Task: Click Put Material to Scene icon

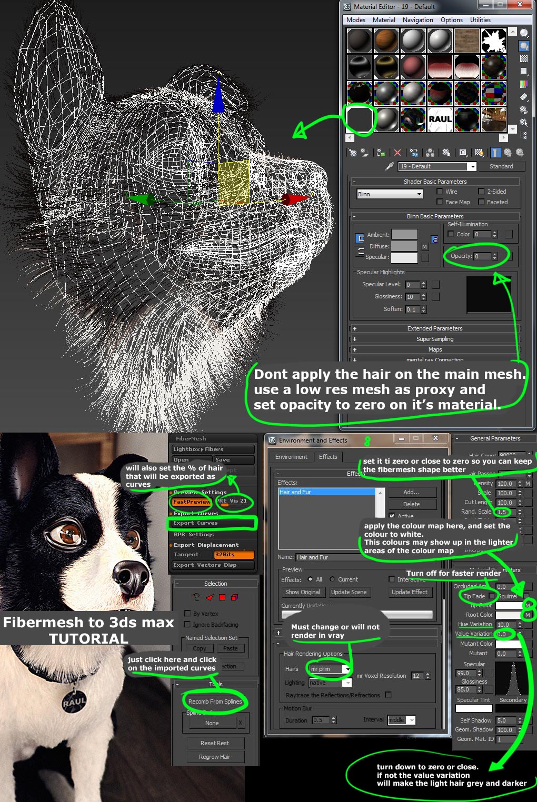Action: [x=364, y=153]
